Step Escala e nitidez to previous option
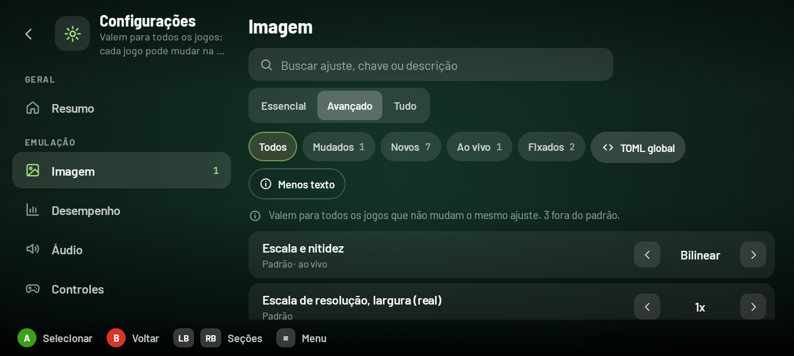This screenshot has width=794, height=356. [647, 255]
